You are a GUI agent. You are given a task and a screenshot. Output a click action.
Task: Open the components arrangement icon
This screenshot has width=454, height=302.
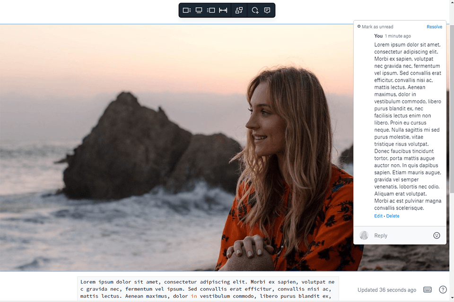tap(239, 10)
